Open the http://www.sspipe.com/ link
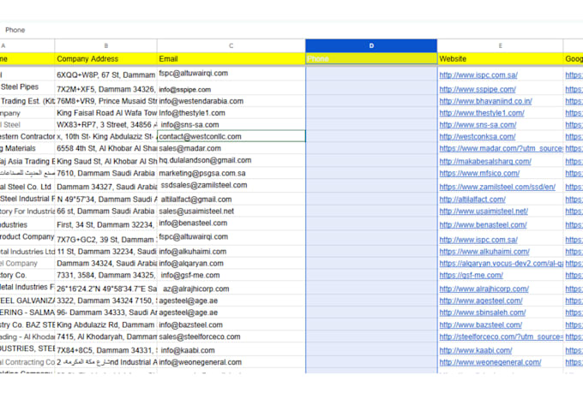The height and width of the screenshot is (393, 583). pos(478,89)
